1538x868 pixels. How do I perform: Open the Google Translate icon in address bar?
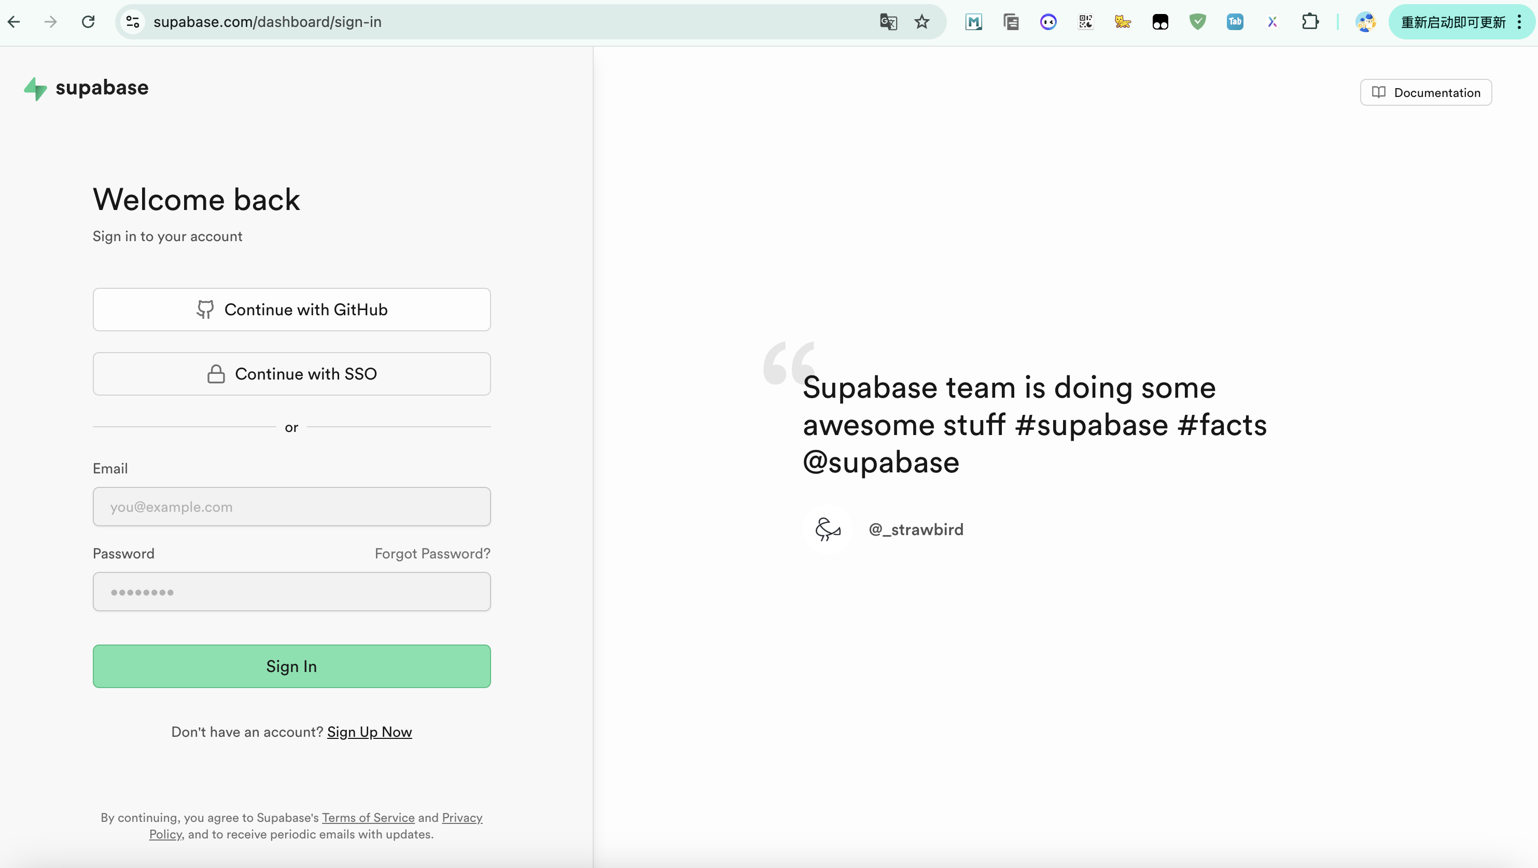click(x=888, y=22)
